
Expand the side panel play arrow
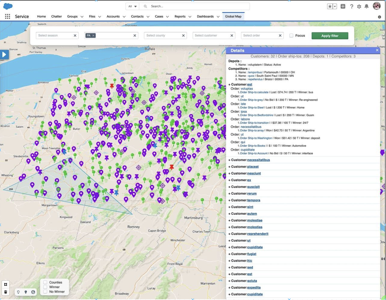[4, 54]
